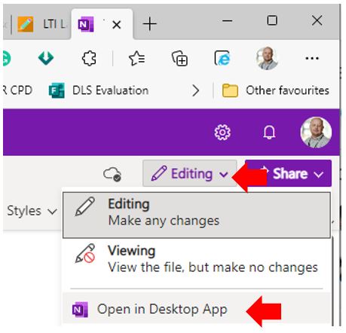Open OneNote settings gear icon
Screen dimensions: 346x333
pos(222,132)
